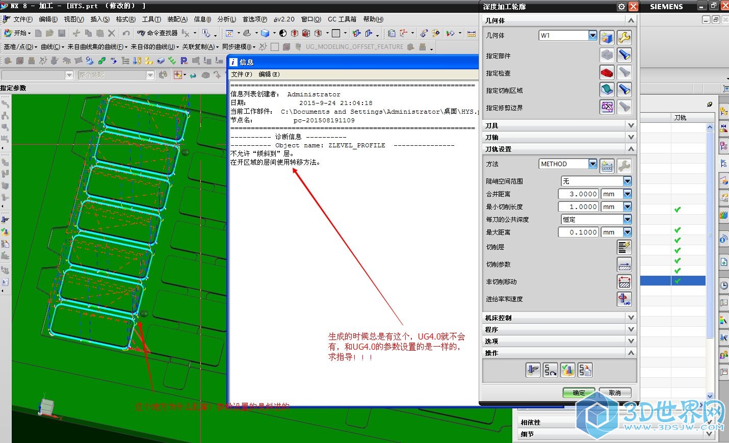Image resolution: width=729 pixels, height=443 pixels.
Task: Click 合并距离 value field 3.0000
Action: coord(578,194)
